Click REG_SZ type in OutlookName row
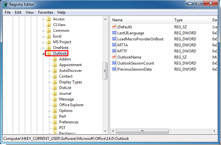Viewport: 221px width, 145px height. coord(180,57)
